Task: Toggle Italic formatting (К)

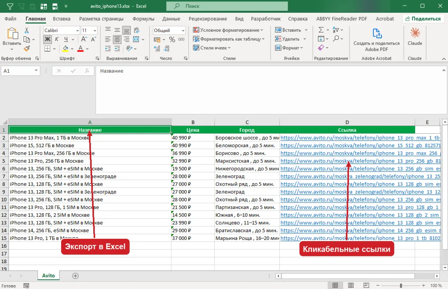Action: 56,39
